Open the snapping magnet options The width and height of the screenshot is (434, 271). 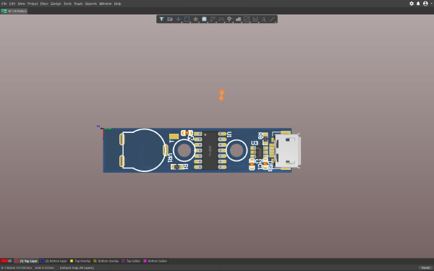tap(170, 19)
